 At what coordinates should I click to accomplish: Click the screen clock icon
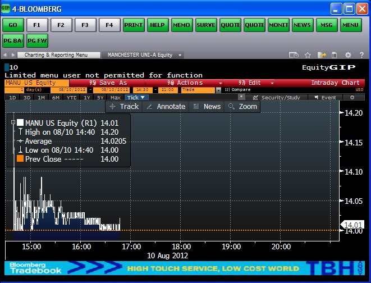294,55
